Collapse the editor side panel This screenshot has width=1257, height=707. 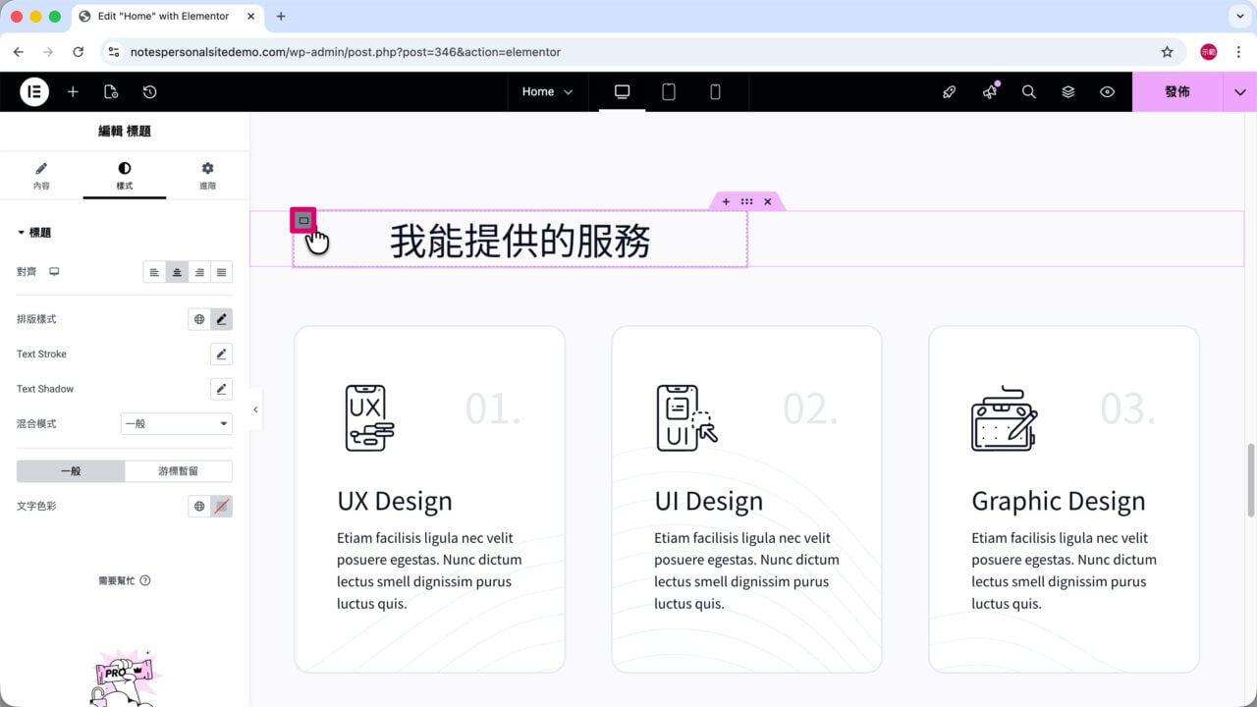[255, 409]
